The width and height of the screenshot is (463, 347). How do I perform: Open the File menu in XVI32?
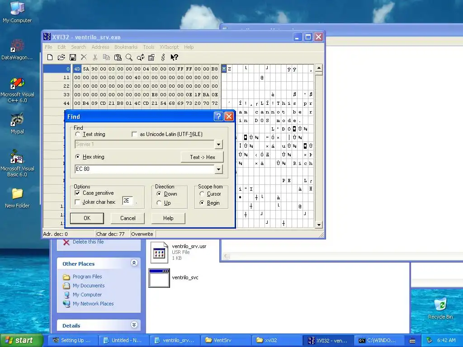click(x=48, y=47)
